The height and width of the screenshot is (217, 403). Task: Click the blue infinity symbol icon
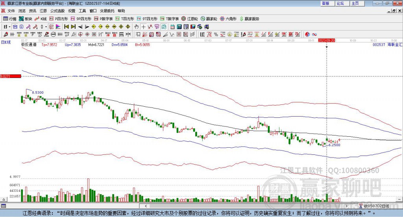314,34
